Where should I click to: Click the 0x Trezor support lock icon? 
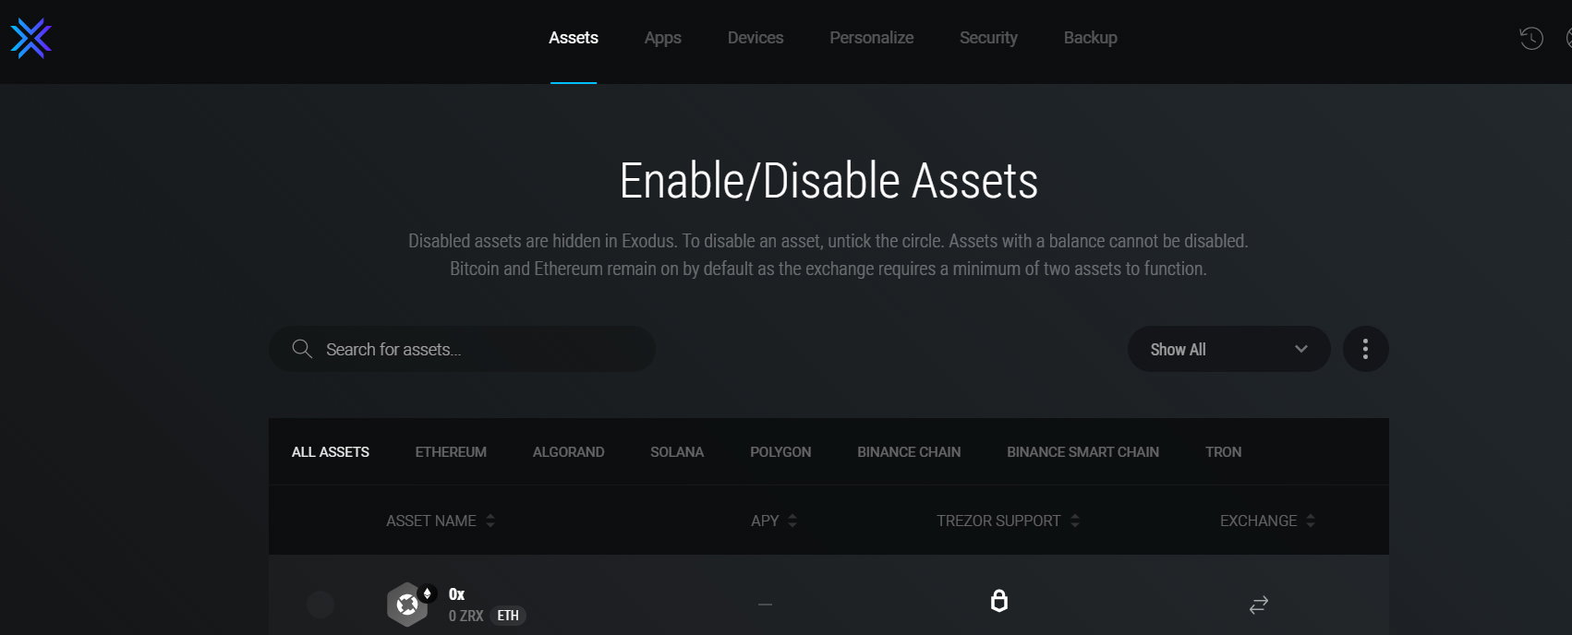pyautogui.click(x=998, y=601)
